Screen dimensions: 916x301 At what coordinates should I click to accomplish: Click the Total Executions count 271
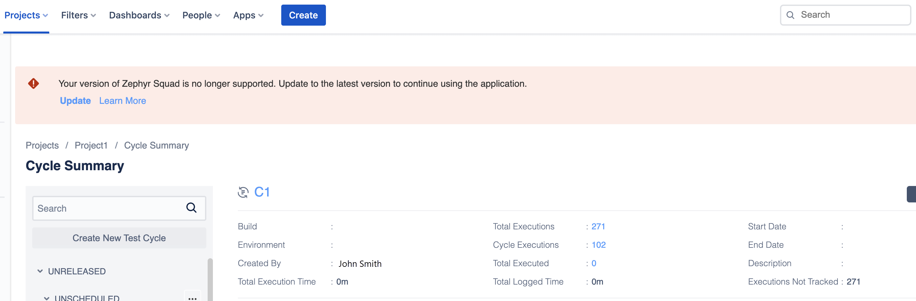coord(598,226)
